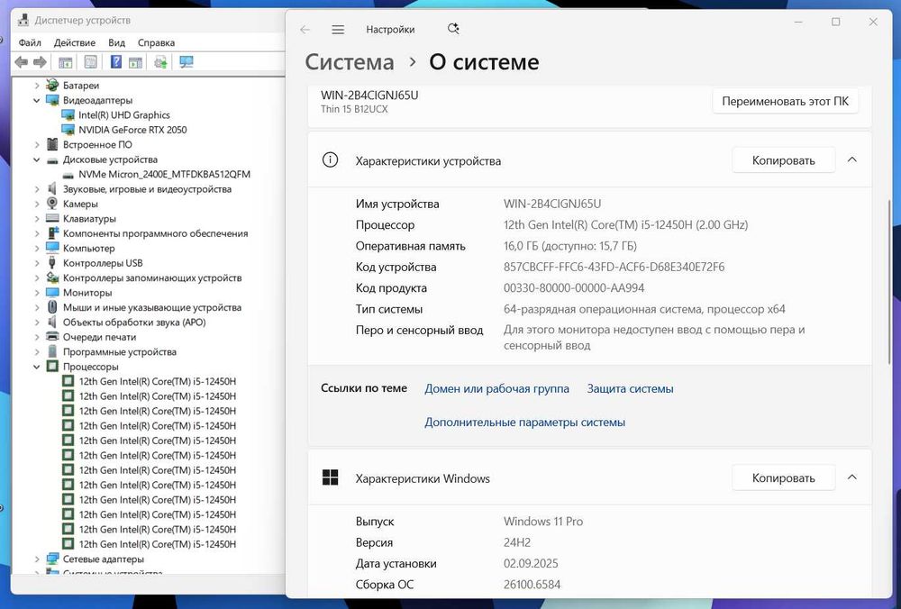Screen dimensions: 901x609
Task: Select the Очереди печати printer icon
Action: pyautogui.click(x=52, y=337)
